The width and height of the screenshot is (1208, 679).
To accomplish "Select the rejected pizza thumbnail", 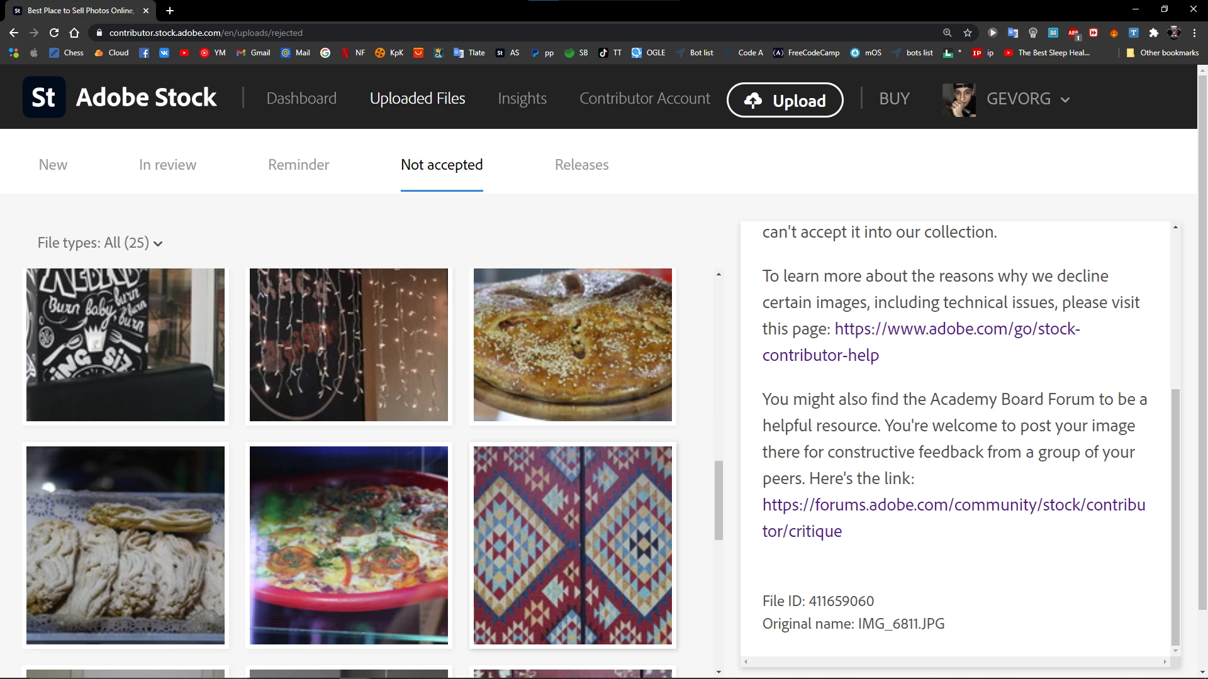I will [x=349, y=545].
